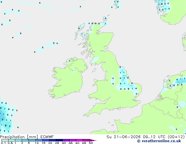Click the legend label '10'
Viewport: 186px width, 144px height.
(37, 143)
